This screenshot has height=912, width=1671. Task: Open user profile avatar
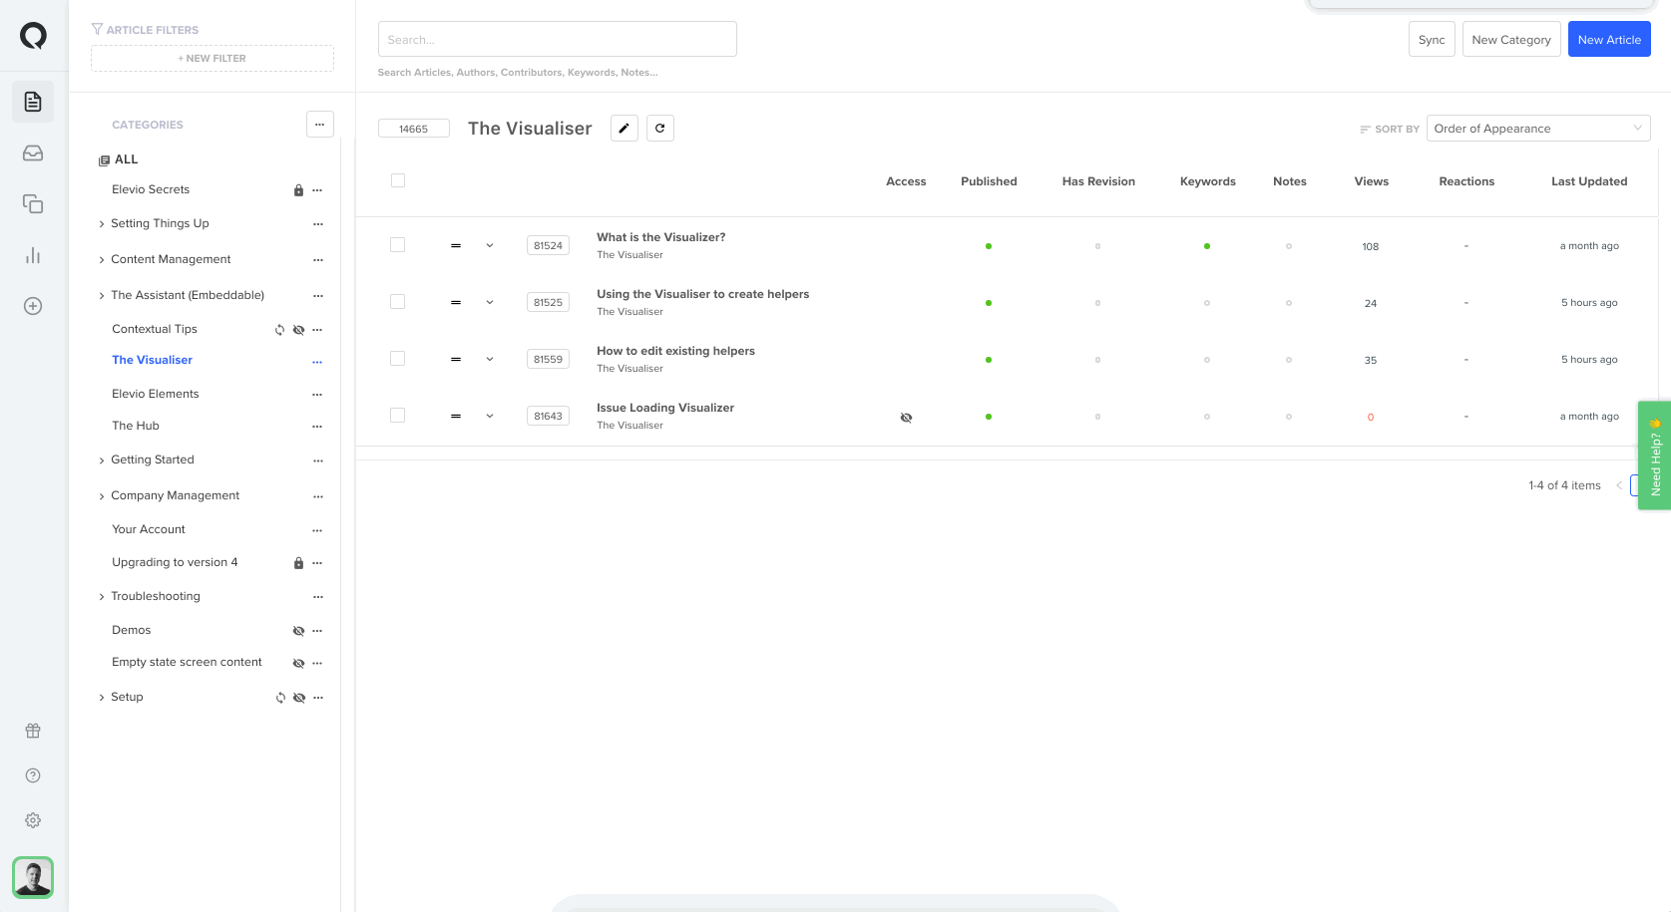click(x=33, y=877)
